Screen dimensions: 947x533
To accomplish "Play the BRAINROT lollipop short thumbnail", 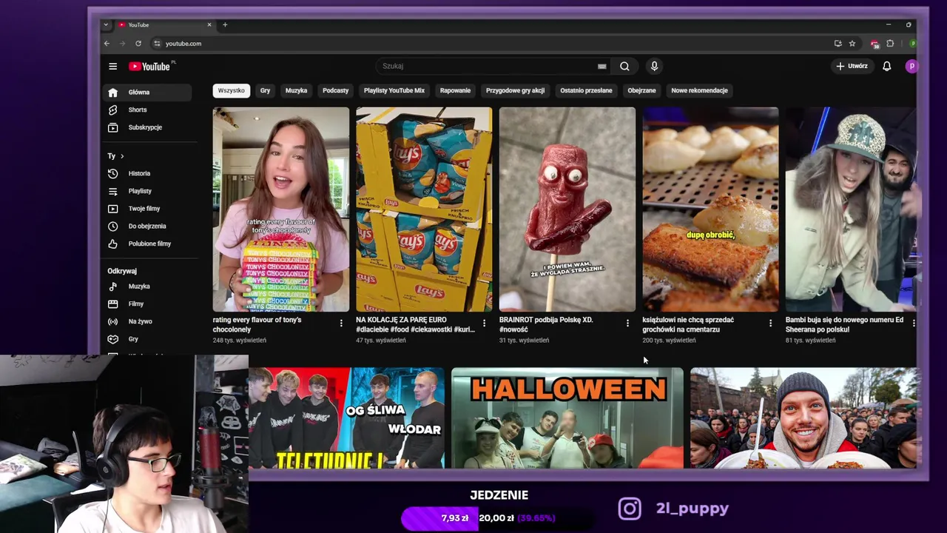I will 567,209.
